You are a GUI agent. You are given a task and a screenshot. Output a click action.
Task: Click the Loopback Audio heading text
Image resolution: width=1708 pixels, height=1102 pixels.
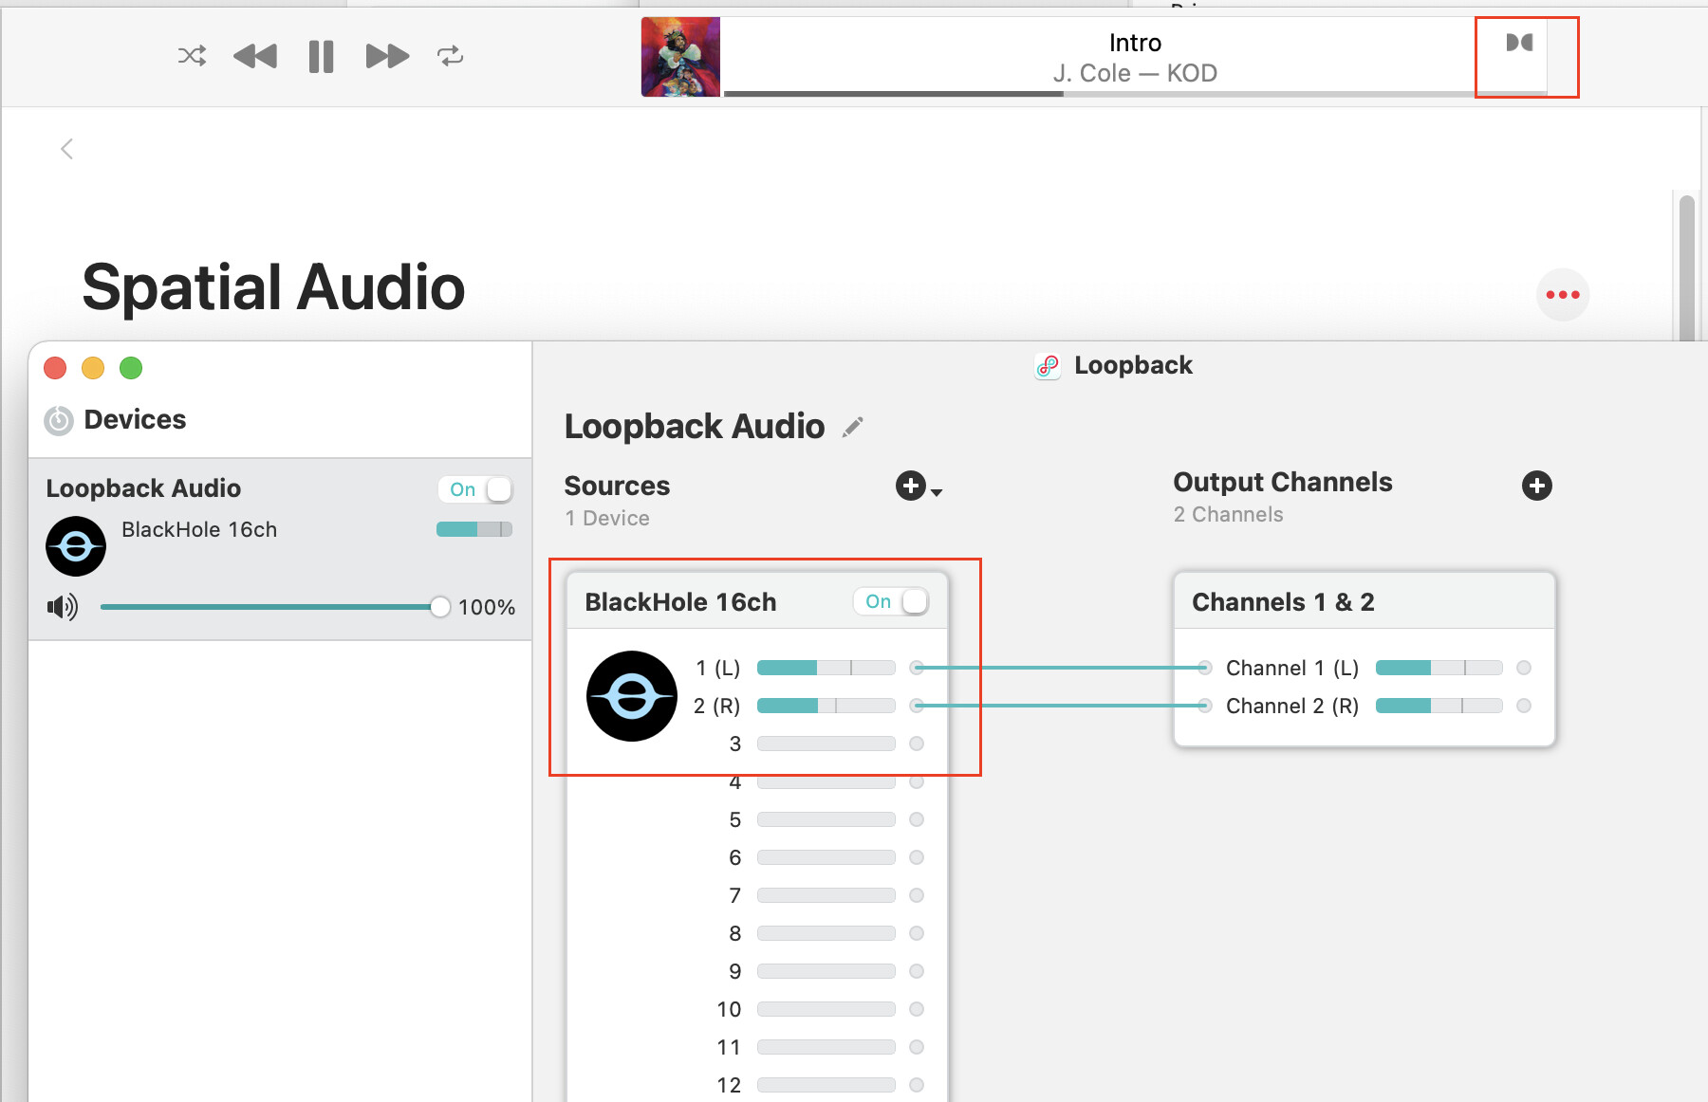pyautogui.click(x=695, y=427)
